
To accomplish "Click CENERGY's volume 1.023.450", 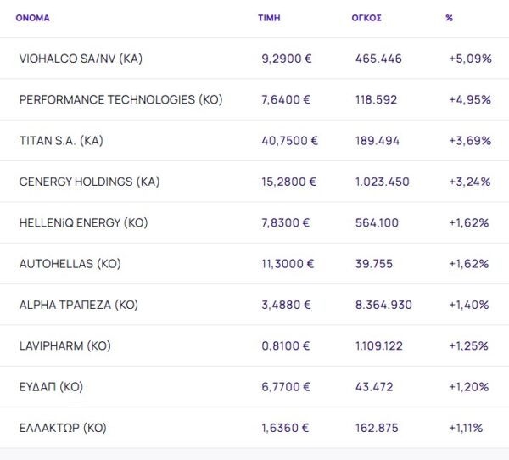I will [x=382, y=182].
